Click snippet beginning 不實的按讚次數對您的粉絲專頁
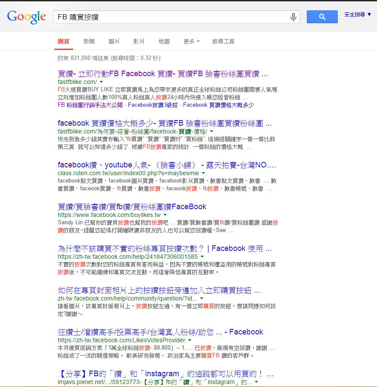377x387 pixels. 167,268
